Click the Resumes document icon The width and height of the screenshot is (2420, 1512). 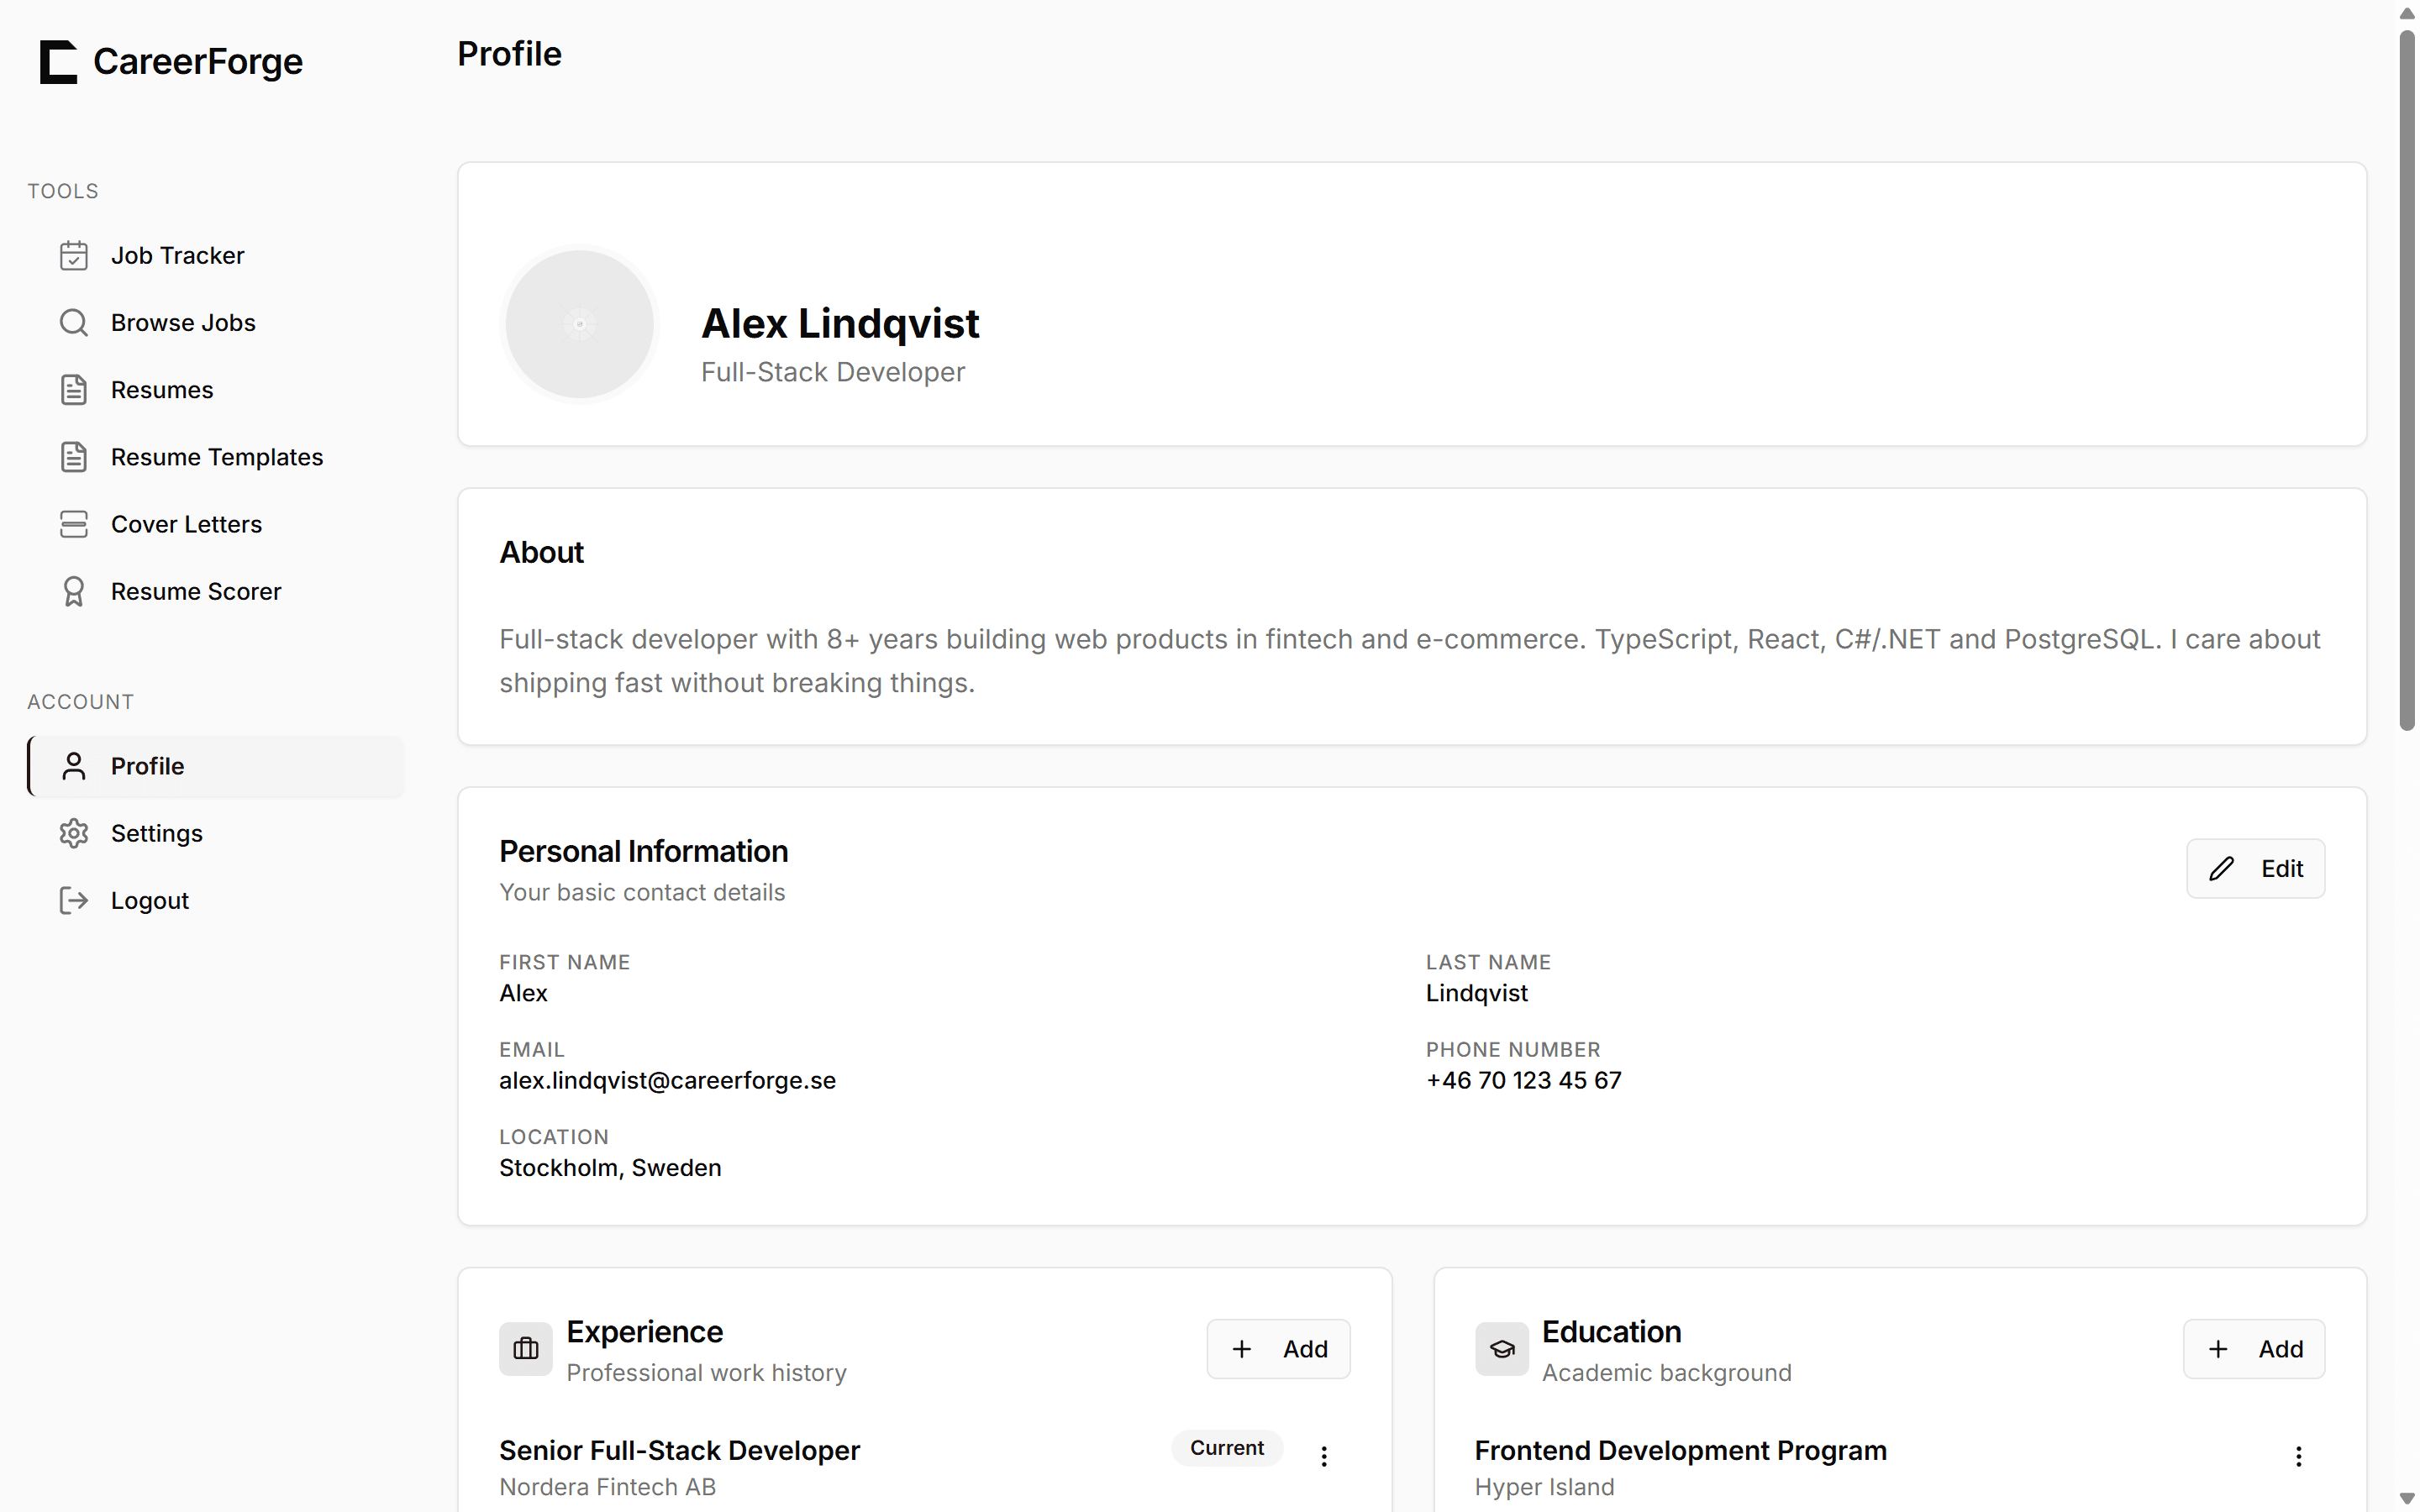[74, 390]
